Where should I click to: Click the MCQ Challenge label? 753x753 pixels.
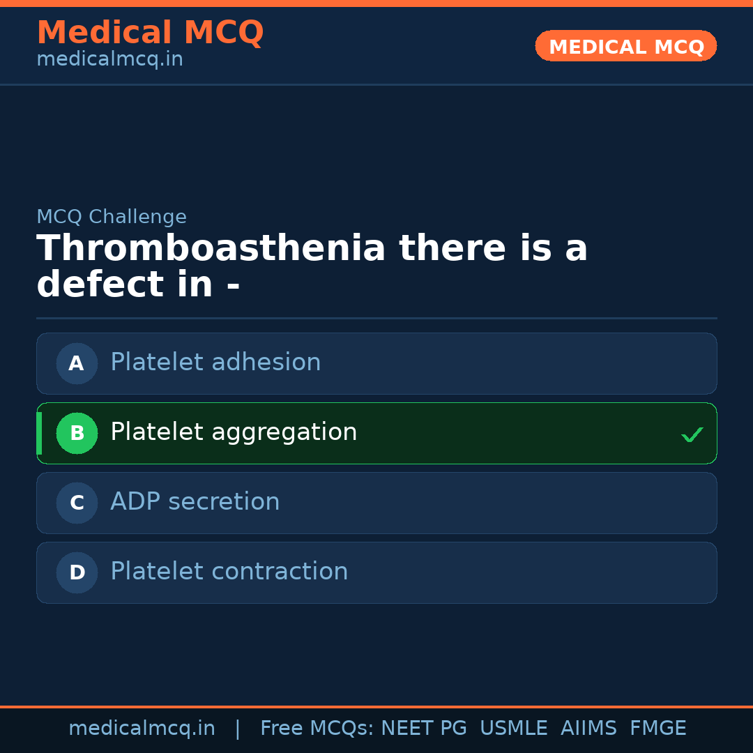[112, 217]
